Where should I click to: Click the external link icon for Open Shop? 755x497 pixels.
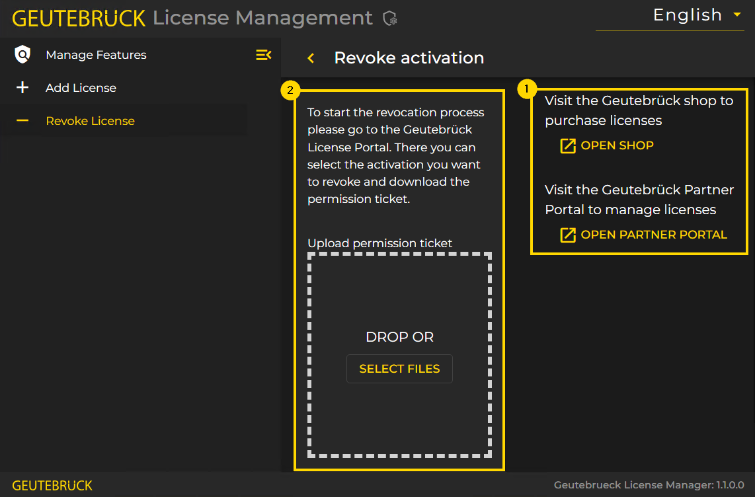click(568, 145)
